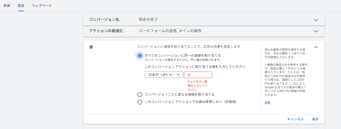341x129 pixels.
Task: Switch to the 設定 tab
Action: [x=21, y=5]
